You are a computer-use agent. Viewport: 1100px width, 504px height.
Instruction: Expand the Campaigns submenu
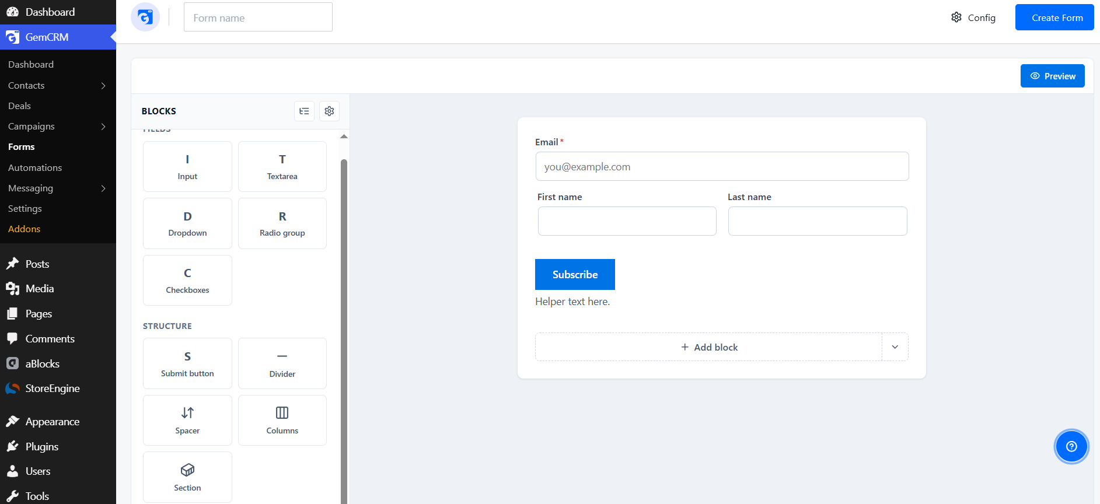pyautogui.click(x=103, y=127)
